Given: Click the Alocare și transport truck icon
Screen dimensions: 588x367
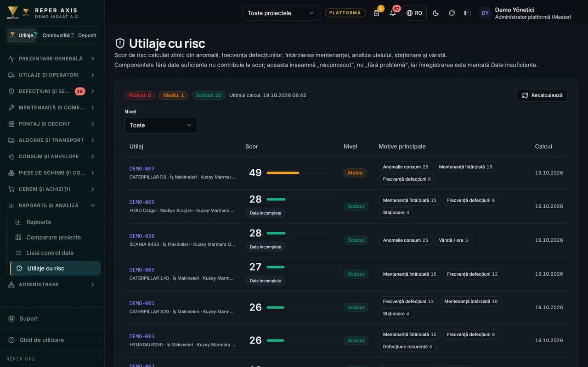Looking at the screenshot, I should 11,140.
